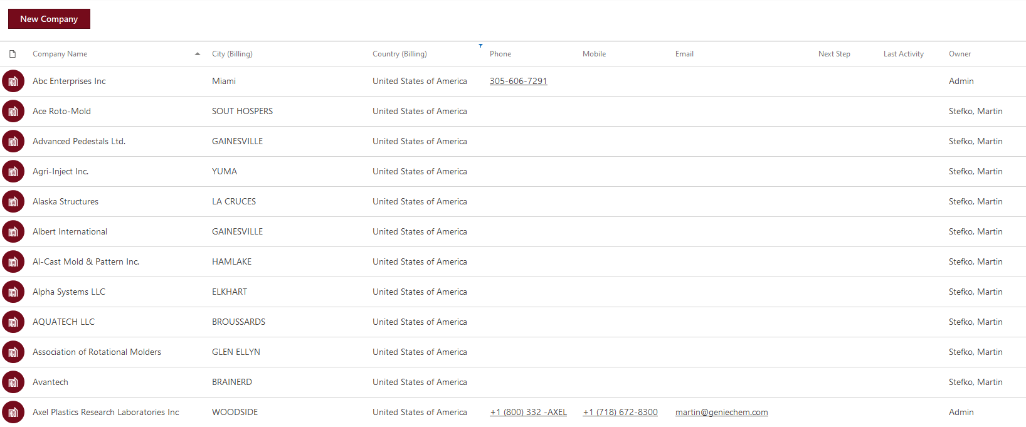Sort by the Owner column header
The width and height of the screenshot is (1026, 427).
point(960,54)
